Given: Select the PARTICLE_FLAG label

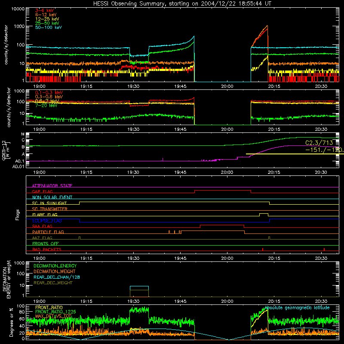Looking at the screenshot, I should tap(48, 232).
